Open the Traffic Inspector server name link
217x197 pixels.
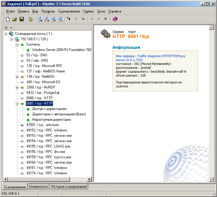(x=150, y=58)
